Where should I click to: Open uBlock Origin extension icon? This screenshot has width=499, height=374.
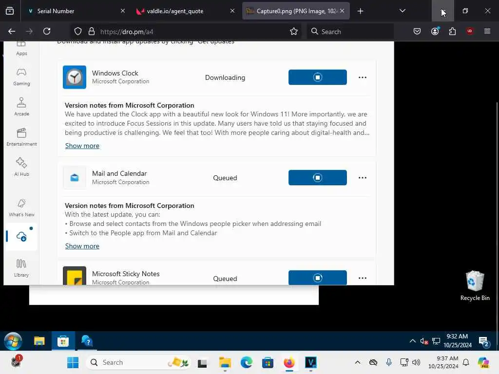pyautogui.click(x=469, y=31)
